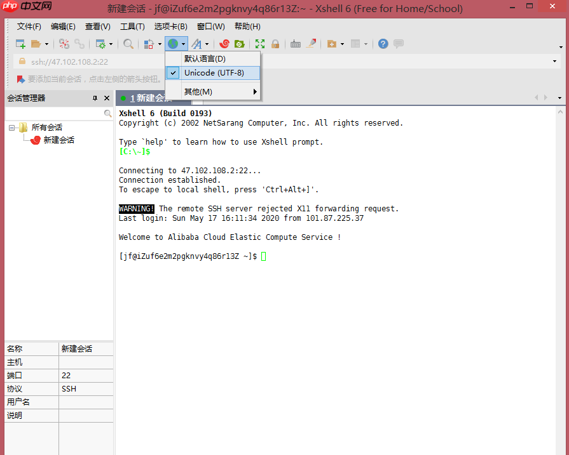Click the color scheme toolbar icon
The image size is (569, 455).
(x=149, y=44)
